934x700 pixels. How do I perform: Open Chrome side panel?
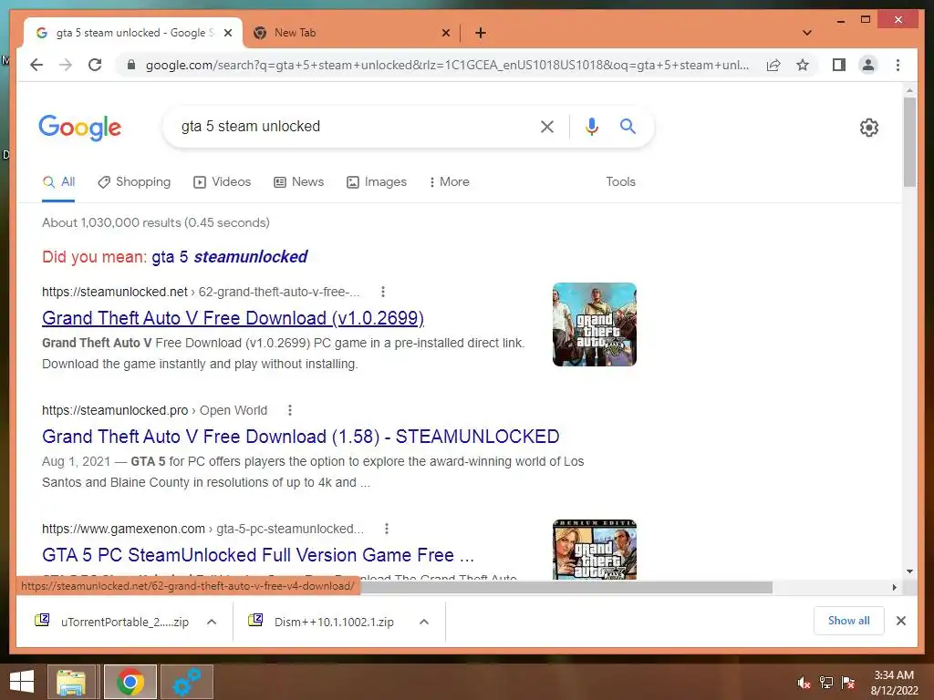(839, 65)
